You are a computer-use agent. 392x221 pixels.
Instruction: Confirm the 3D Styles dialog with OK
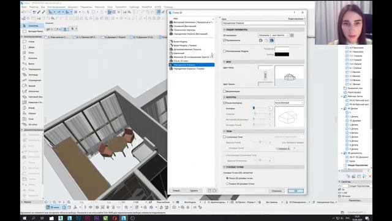pos(295,191)
